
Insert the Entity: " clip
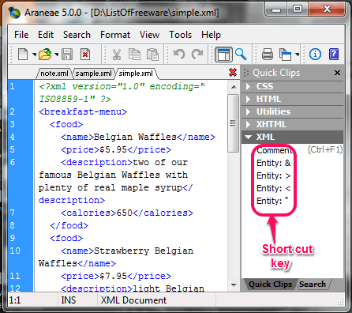(x=272, y=201)
